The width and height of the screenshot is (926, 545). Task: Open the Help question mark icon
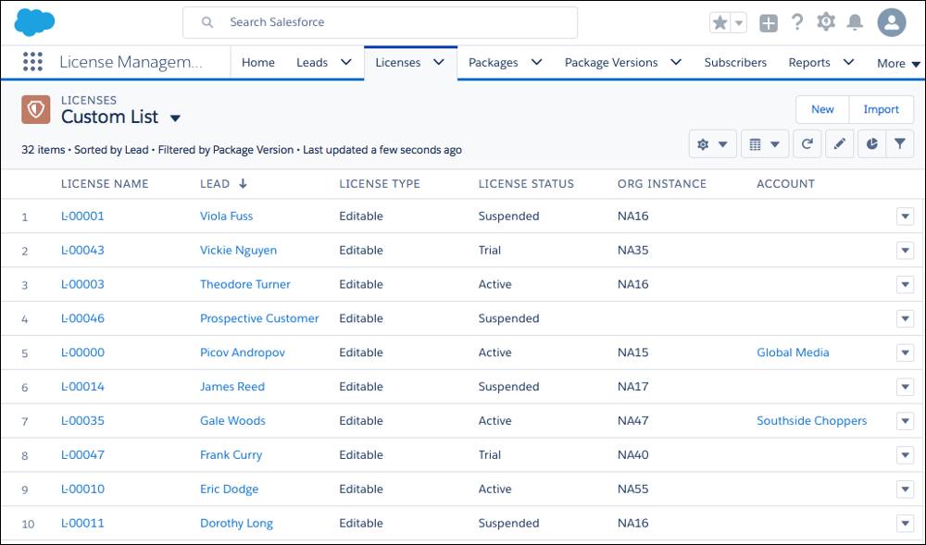click(797, 22)
